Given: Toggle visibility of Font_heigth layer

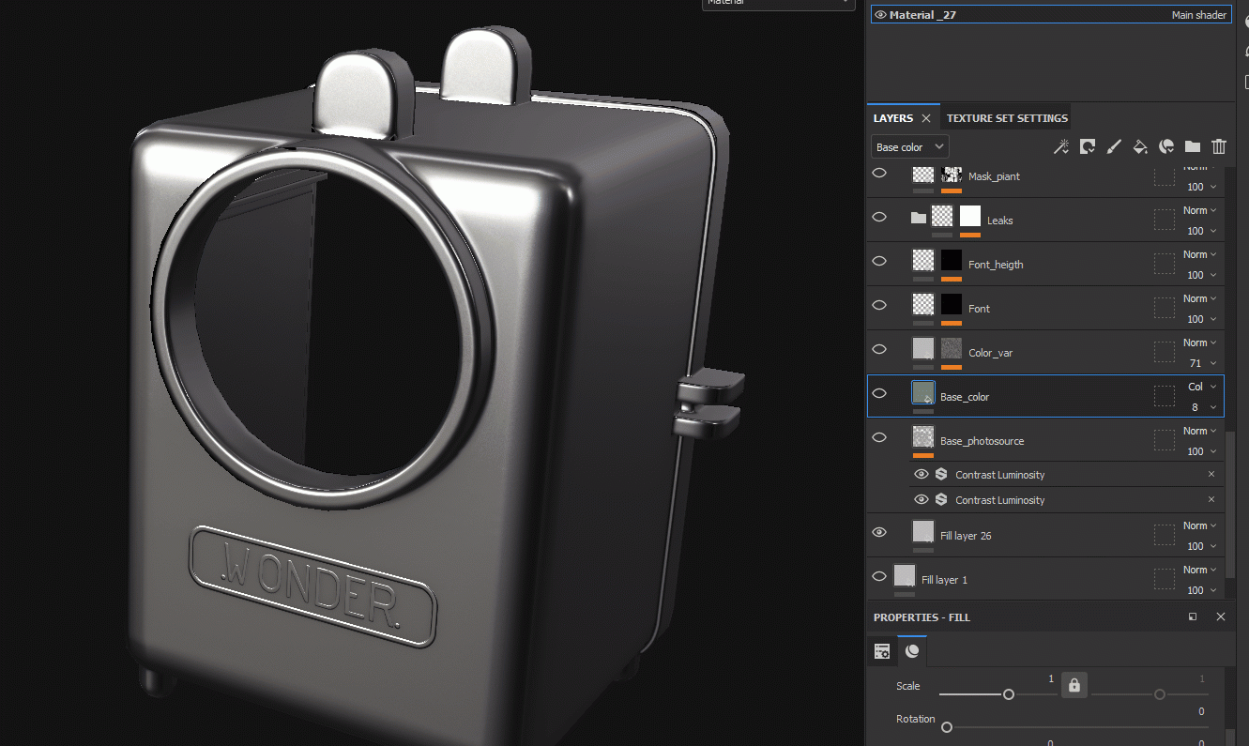Looking at the screenshot, I should click(879, 261).
